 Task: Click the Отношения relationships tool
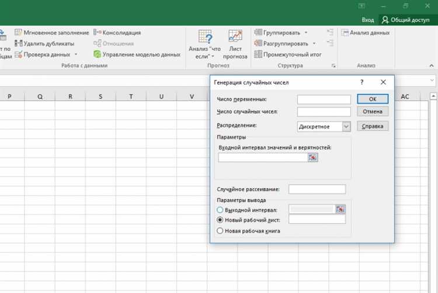point(113,44)
